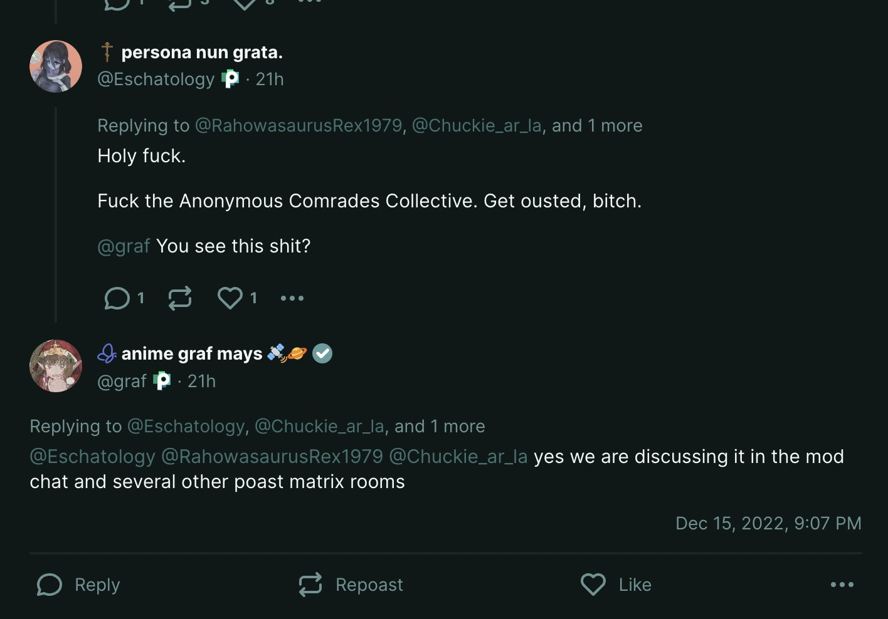Click verified checkmark badge beside graf mays
This screenshot has width=888, height=619.
[322, 354]
